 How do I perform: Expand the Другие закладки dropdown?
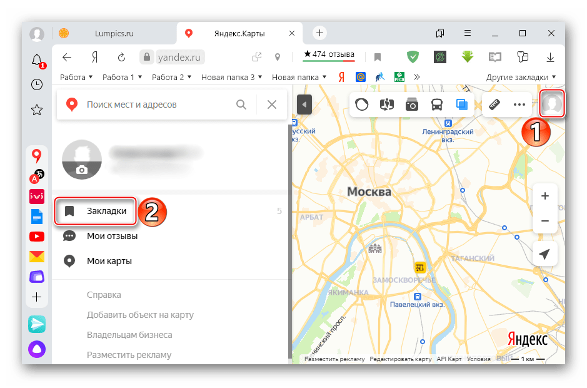(521, 78)
